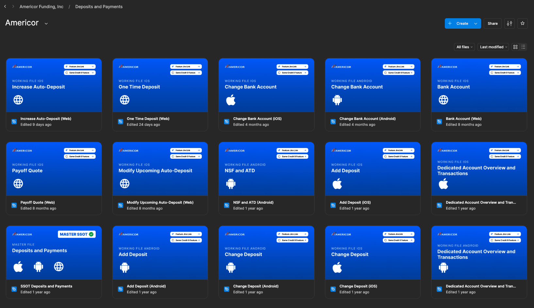Click file icon beside Bank Account (Web)
The width and height of the screenshot is (534, 308).
point(439,122)
